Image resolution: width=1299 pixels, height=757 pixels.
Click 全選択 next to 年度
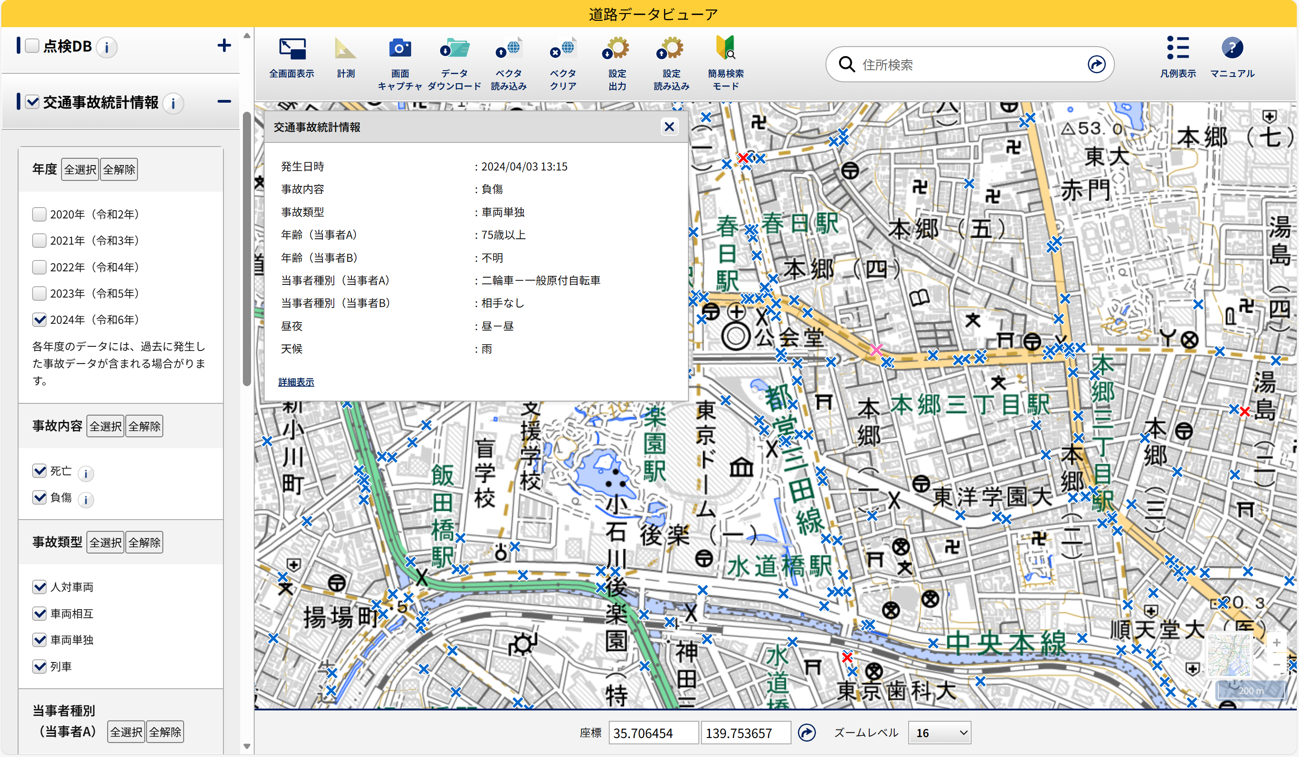(x=80, y=170)
